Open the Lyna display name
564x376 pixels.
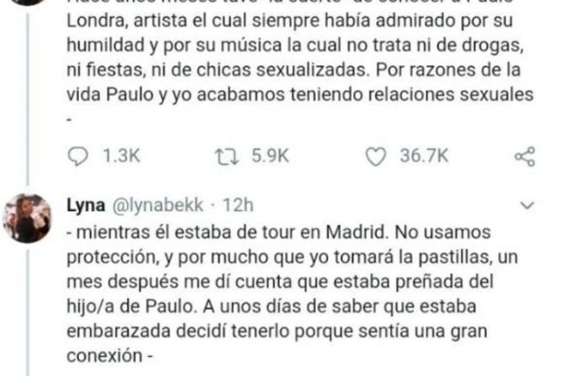tap(86, 206)
